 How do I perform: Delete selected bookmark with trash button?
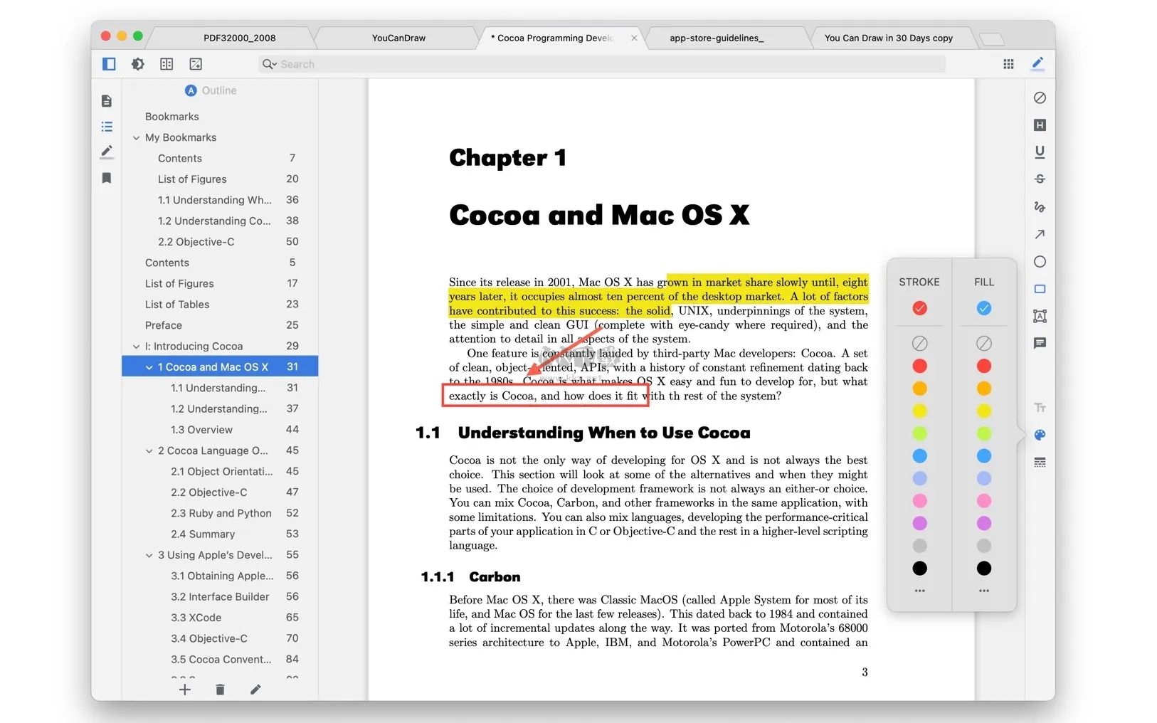click(220, 689)
